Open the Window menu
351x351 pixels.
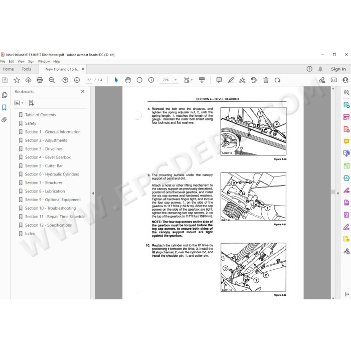point(44,61)
